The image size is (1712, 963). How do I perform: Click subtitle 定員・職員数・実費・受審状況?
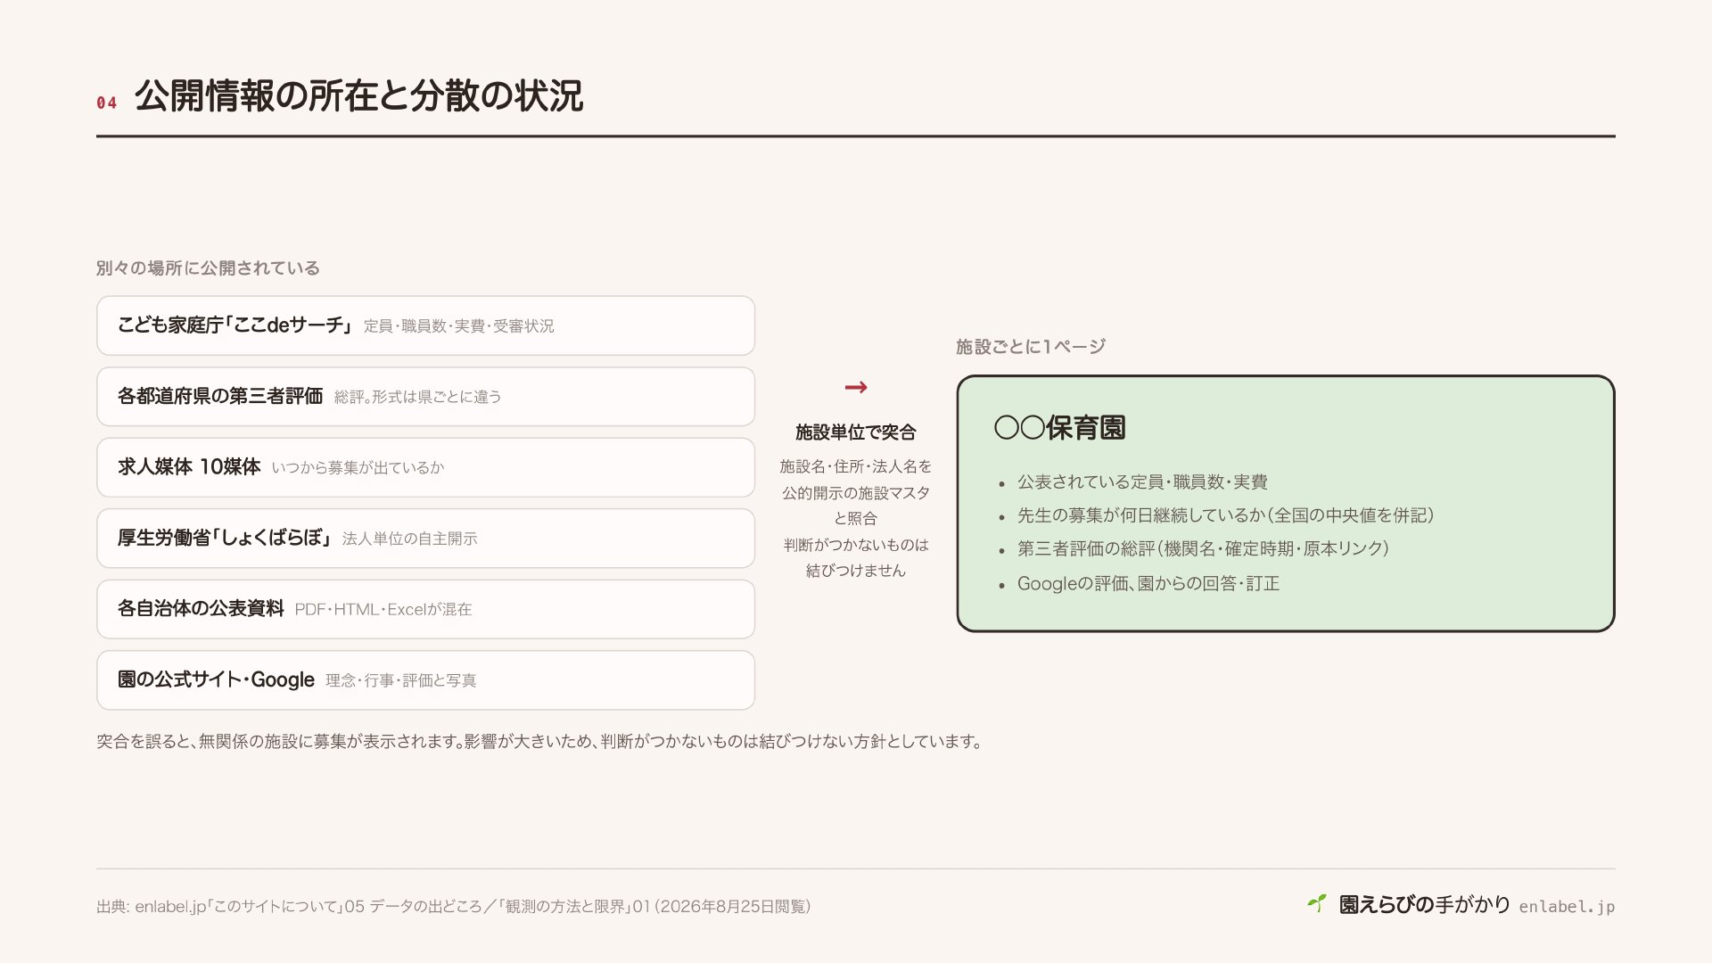tap(458, 326)
